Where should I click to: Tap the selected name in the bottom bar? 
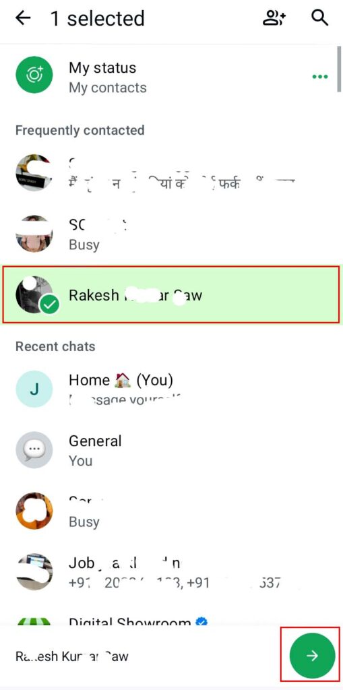72,656
